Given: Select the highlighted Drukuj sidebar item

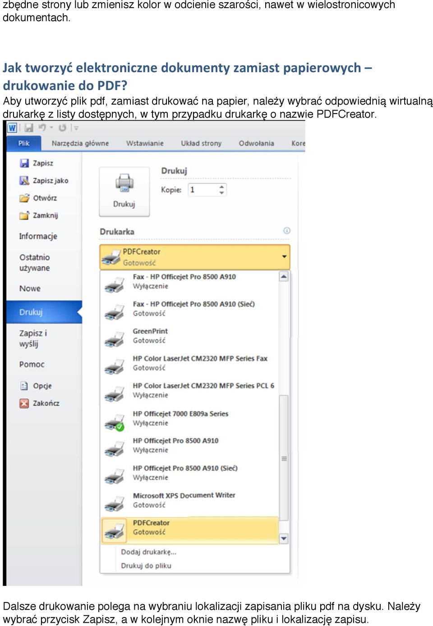Looking at the screenshot, I should [x=44, y=312].
